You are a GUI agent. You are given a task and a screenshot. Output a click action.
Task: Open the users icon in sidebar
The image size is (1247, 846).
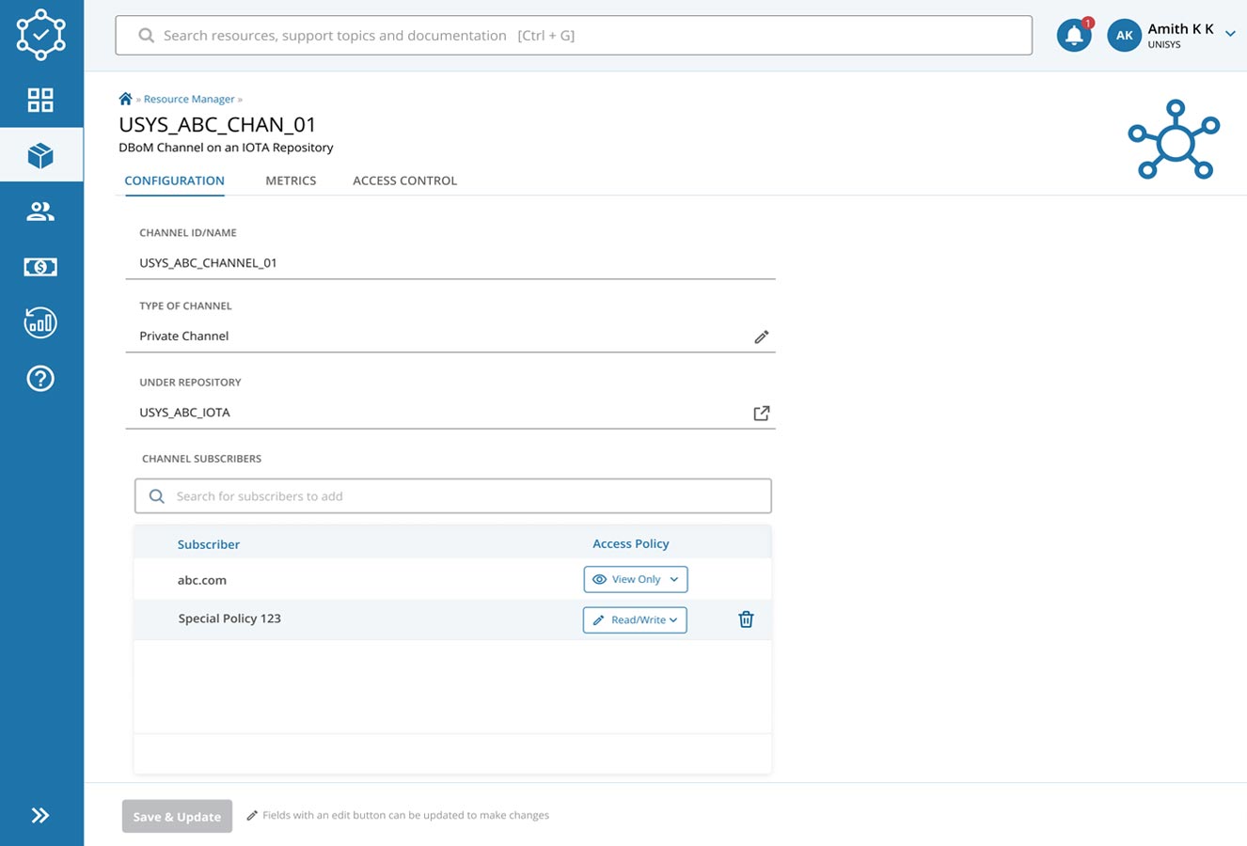[40, 211]
